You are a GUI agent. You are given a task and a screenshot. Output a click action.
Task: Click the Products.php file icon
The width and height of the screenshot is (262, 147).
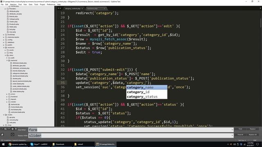tap(8, 24)
